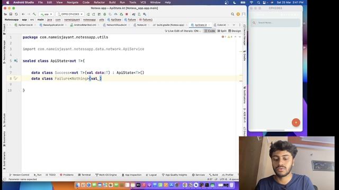Select the Notes.kt editor tab
339x190 pixels.
coord(141,25)
